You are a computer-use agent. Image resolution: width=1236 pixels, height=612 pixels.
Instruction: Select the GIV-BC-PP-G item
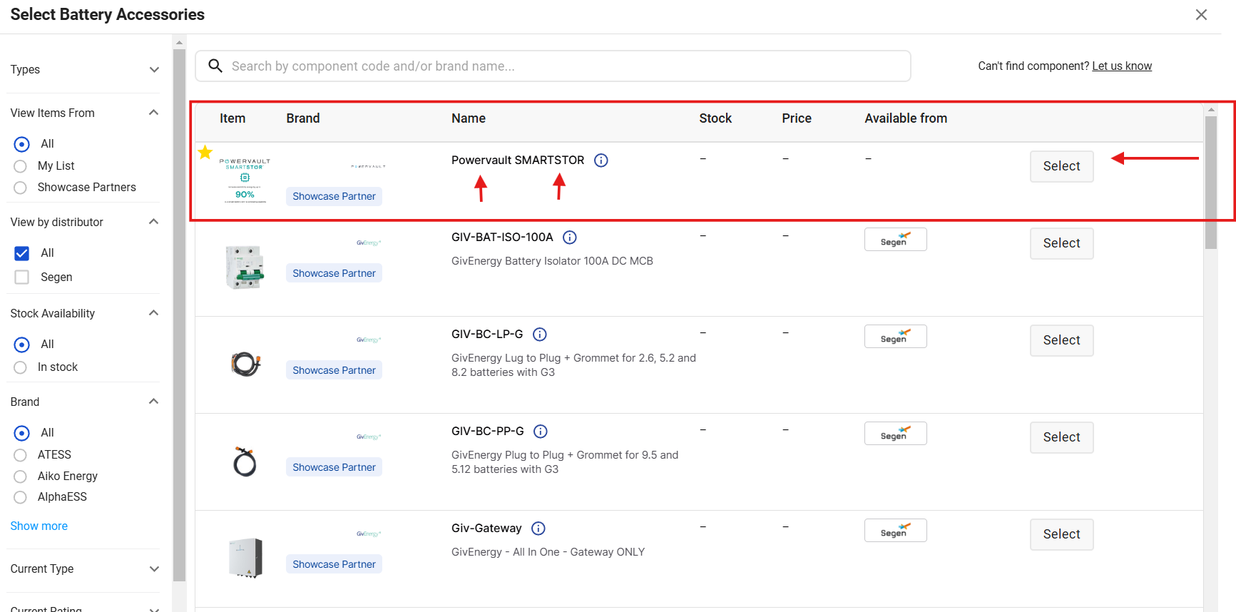[x=1061, y=437]
